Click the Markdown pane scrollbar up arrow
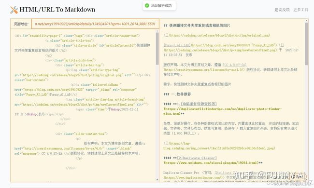The width and height of the screenshot is (314, 188). [x=306, y=21]
